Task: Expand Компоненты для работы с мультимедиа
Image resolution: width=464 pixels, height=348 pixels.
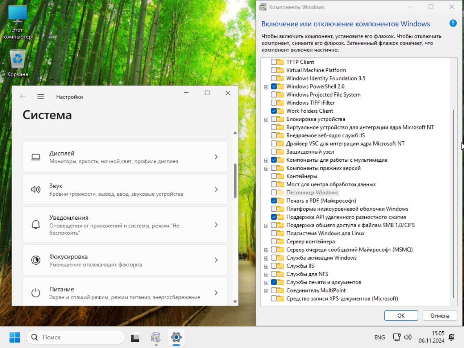Action: [x=266, y=161]
